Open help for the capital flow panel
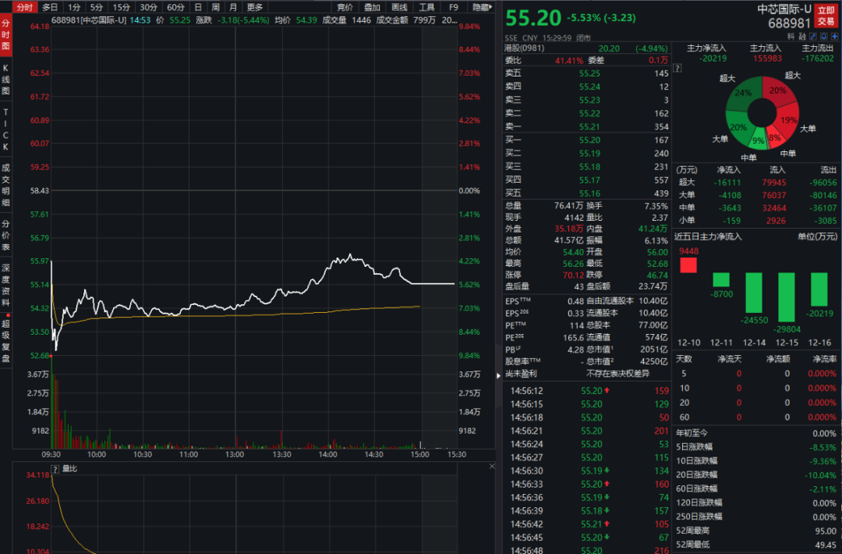 tap(678, 68)
